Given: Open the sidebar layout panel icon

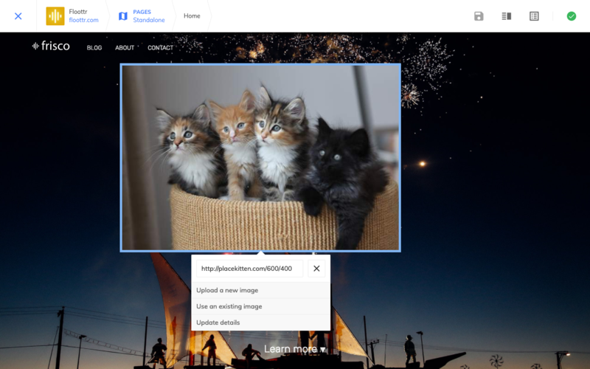Looking at the screenshot, I should [506, 16].
